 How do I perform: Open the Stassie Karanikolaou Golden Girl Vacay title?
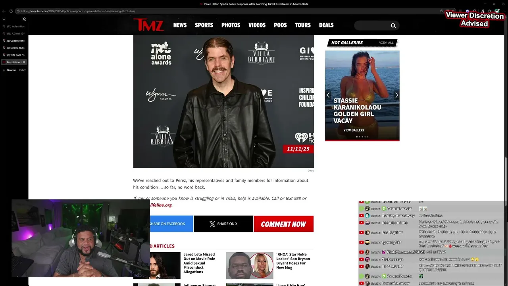coord(357,110)
